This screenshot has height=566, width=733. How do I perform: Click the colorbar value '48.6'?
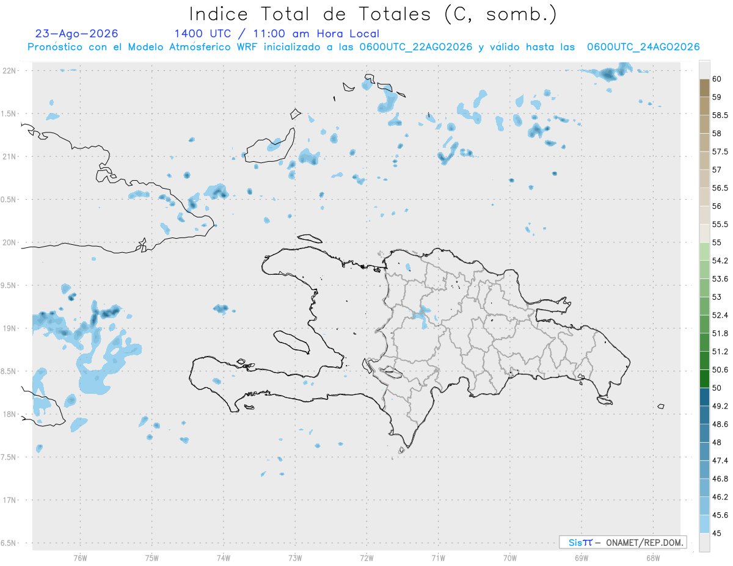[720, 424]
